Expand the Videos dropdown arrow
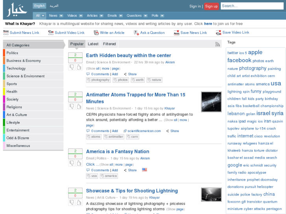 81,16
